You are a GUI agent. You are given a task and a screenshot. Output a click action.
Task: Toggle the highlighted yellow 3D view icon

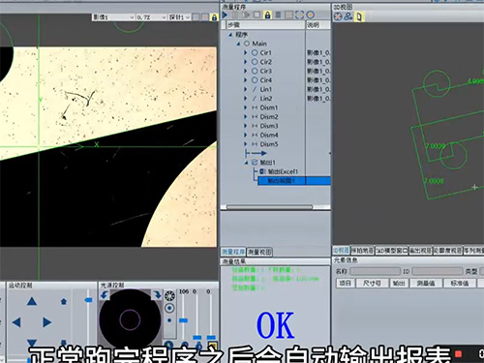pos(359,16)
